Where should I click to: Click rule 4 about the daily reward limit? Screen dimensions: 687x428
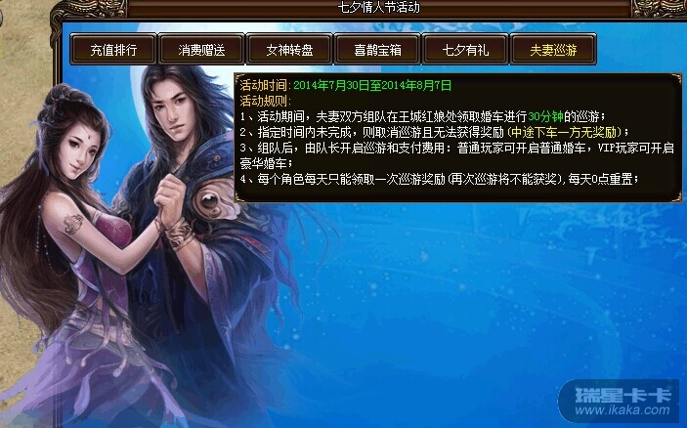439,179
